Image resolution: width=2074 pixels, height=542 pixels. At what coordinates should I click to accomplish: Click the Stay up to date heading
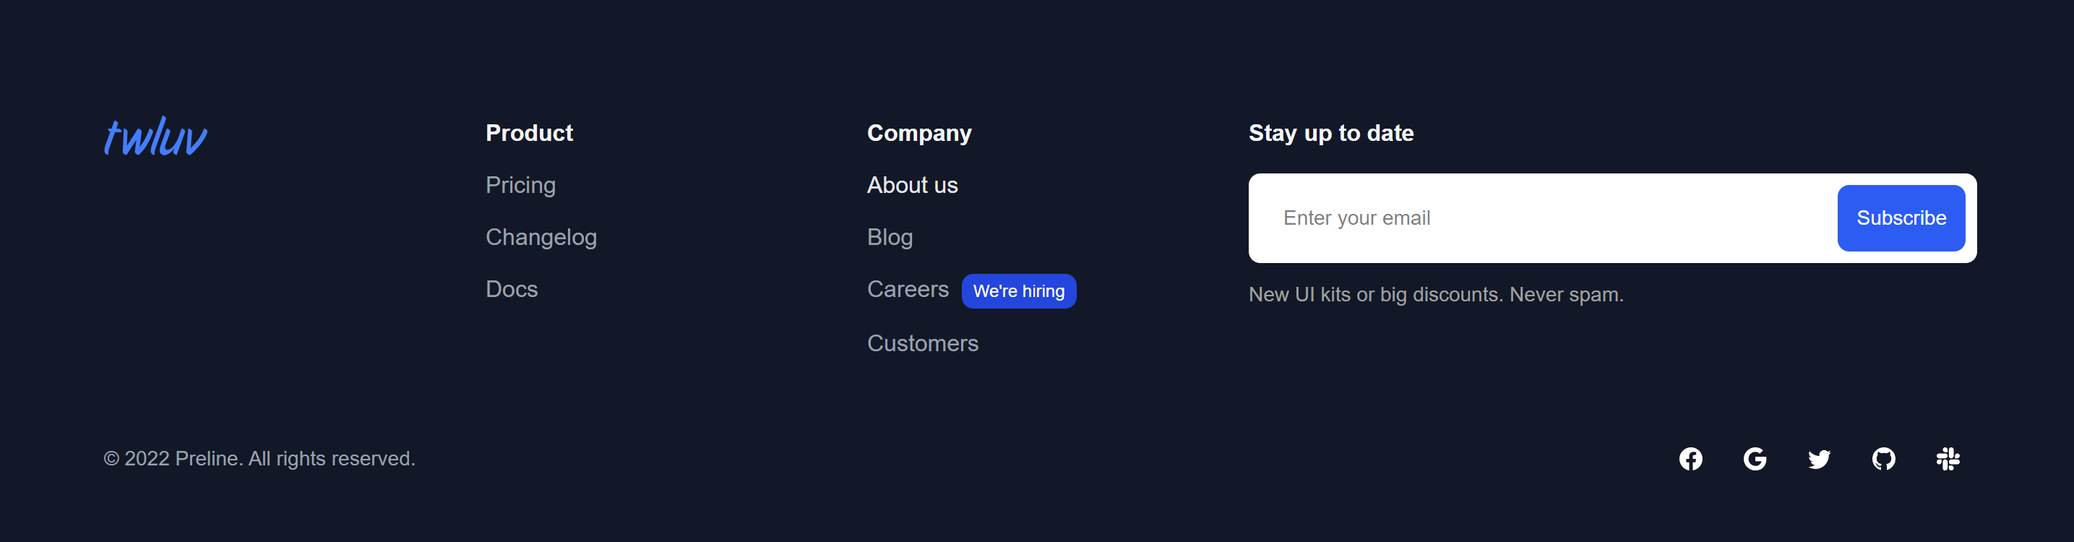tap(1331, 133)
